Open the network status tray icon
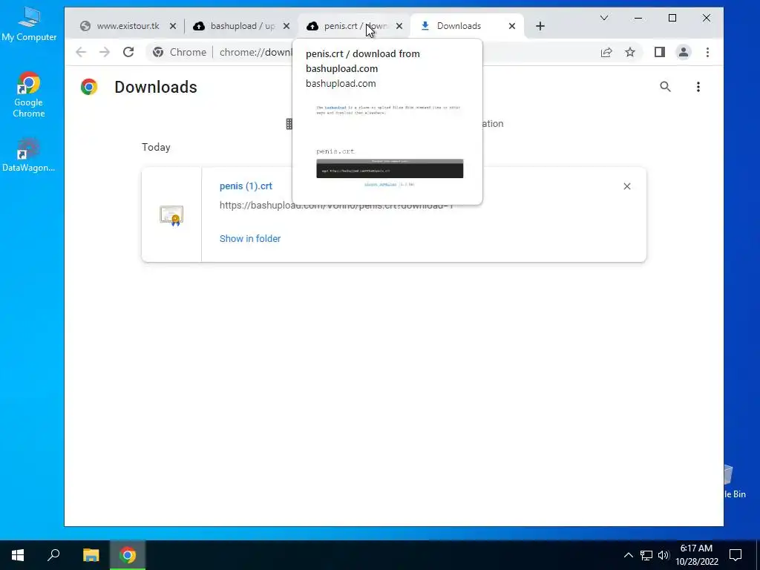Image resolution: width=760 pixels, height=570 pixels. [646, 555]
